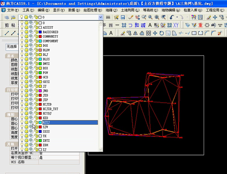The height and width of the screenshot is (174, 227).
Task: Open the linetype lines icon
Action: click(108, 17)
